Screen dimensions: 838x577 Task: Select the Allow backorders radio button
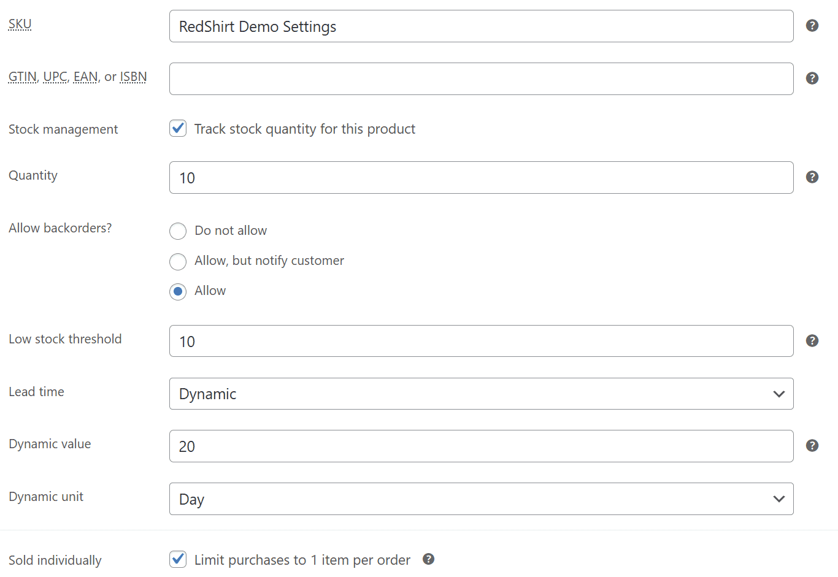[x=178, y=291]
